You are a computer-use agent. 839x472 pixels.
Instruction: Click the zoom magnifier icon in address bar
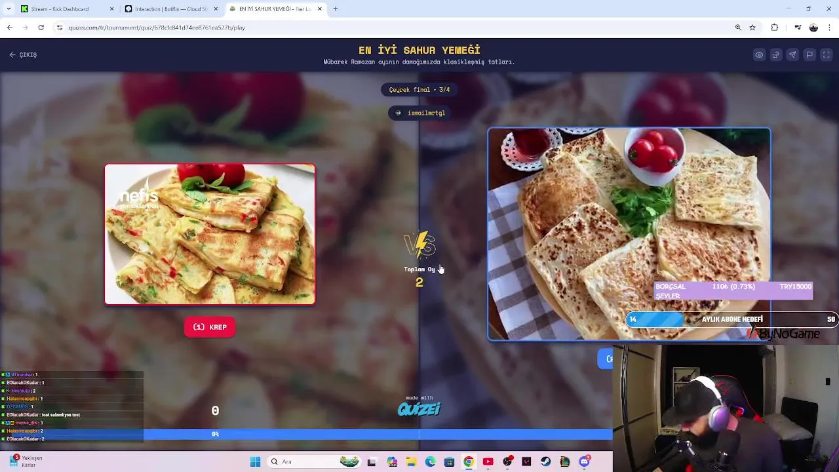point(738,28)
